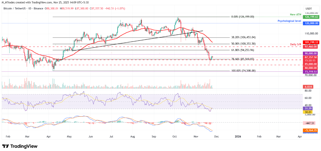
Task: Select the purple 90,000.00 price label
Action: [310, 54]
